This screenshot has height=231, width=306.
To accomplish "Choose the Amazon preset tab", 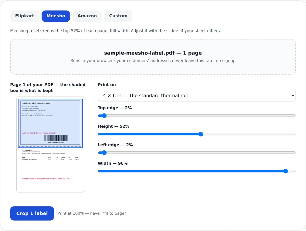I will point(87,16).
